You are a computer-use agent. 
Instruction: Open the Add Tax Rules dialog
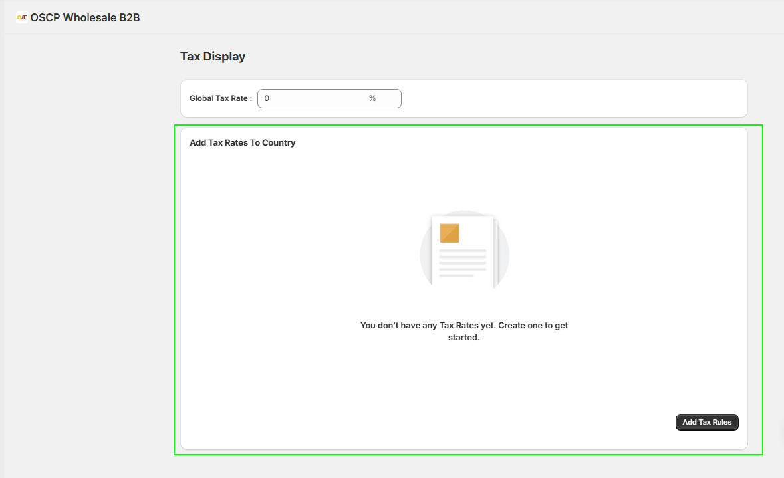pyautogui.click(x=707, y=422)
